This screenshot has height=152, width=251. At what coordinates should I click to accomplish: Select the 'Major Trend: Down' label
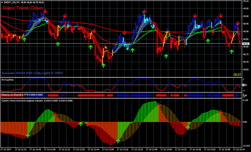tap(23, 8)
